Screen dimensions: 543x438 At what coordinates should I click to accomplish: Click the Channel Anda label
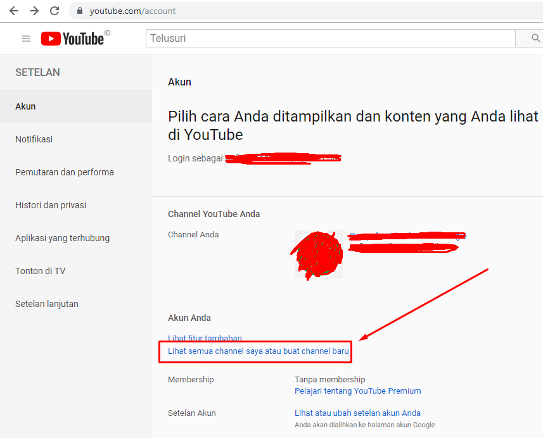click(193, 235)
